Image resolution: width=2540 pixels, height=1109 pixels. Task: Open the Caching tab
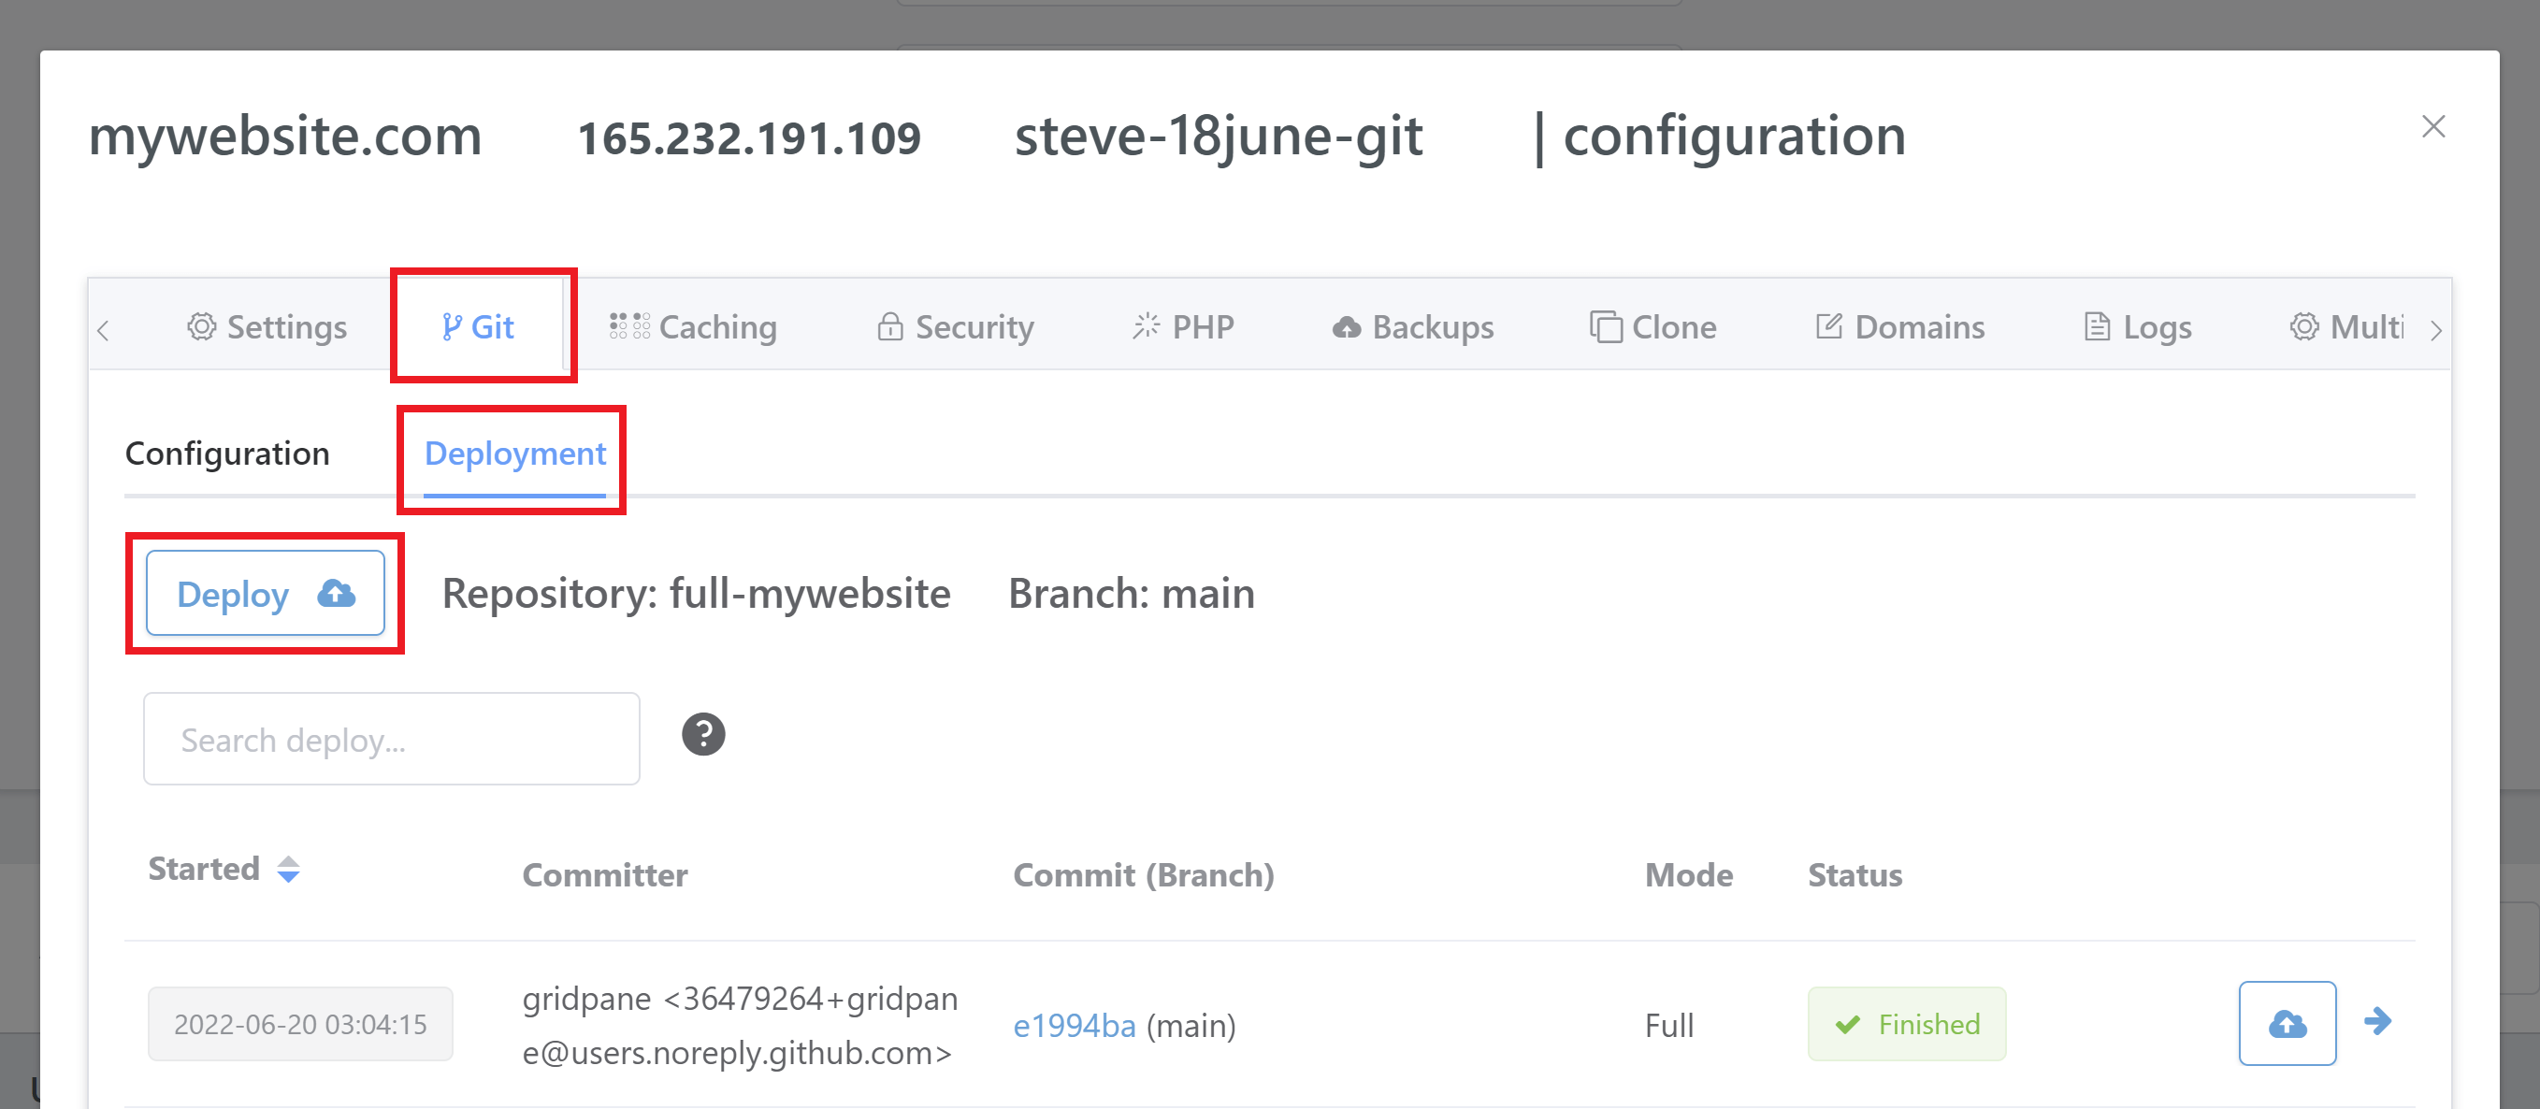[693, 326]
